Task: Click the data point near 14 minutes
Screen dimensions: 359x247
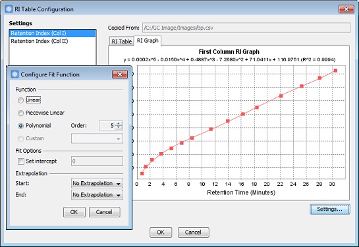Action: coord(228,121)
